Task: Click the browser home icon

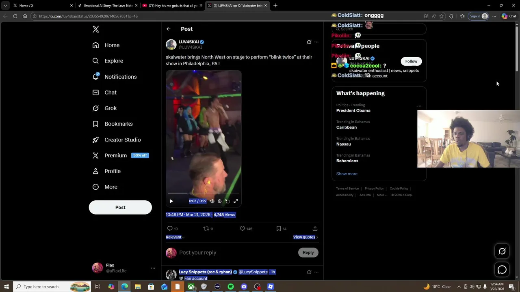Action: (x=25, y=16)
